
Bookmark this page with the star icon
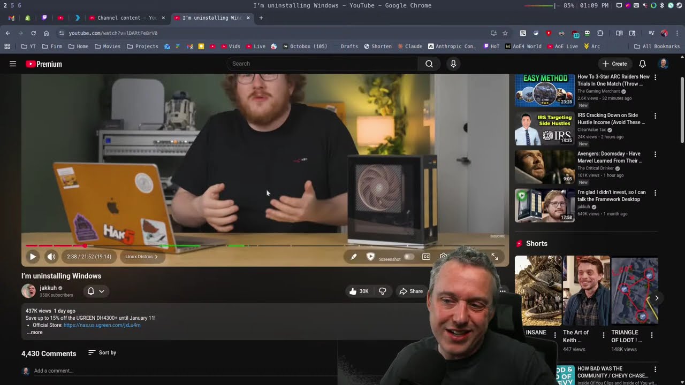[505, 33]
